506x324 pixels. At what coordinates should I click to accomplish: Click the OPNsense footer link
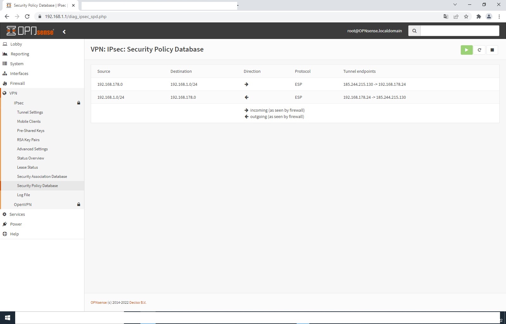99,302
